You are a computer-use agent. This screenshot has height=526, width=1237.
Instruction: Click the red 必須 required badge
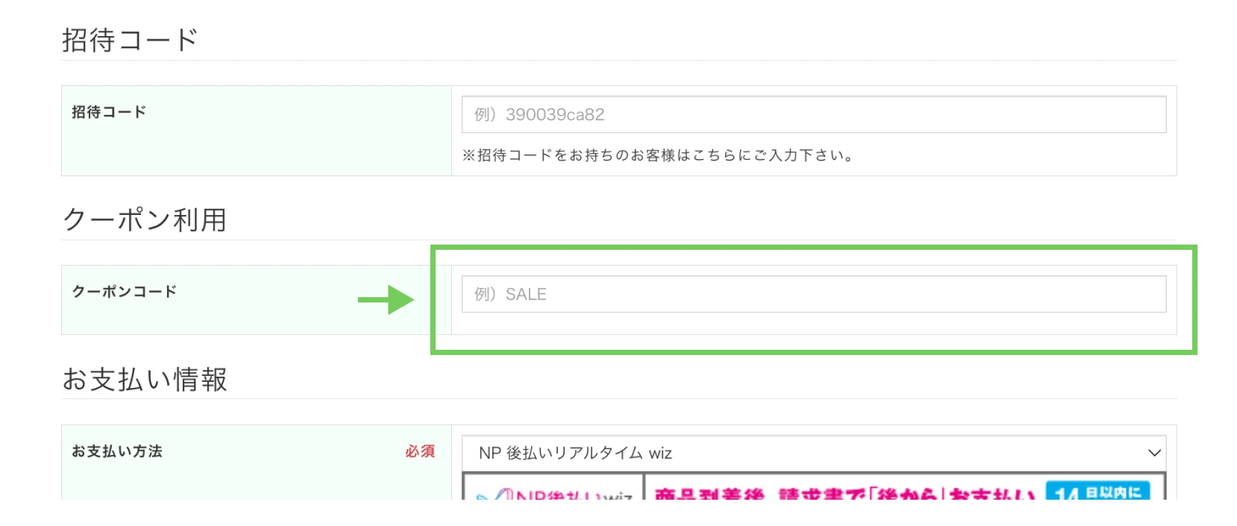pyautogui.click(x=420, y=451)
